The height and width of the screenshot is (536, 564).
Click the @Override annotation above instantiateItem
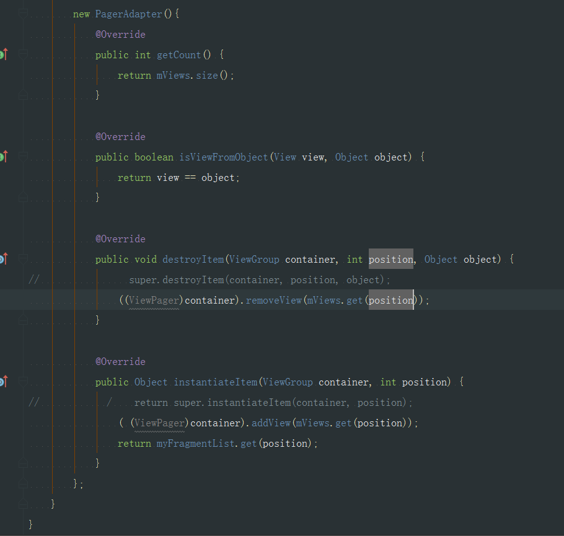(120, 361)
